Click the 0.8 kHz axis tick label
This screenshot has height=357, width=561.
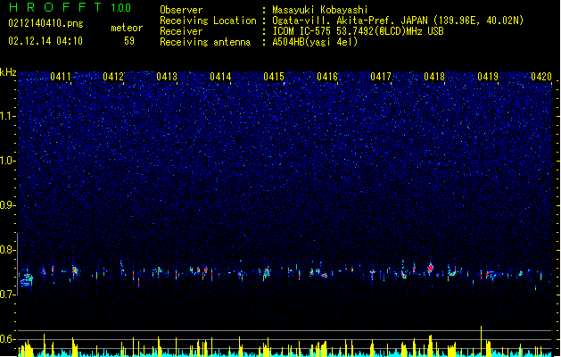tap(7, 250)
